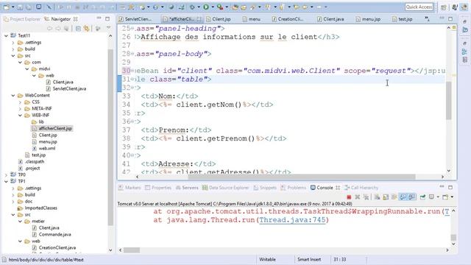Toggle code folding at line 36

133,121
